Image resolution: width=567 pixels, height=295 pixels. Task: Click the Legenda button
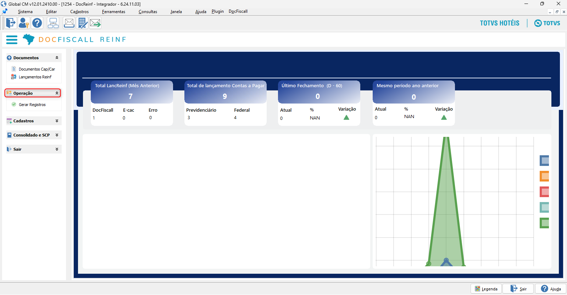pos(486,289)
